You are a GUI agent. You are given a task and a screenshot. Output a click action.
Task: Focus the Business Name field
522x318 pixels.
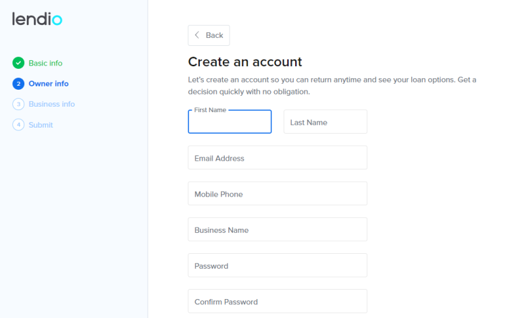tap(278, 230)
